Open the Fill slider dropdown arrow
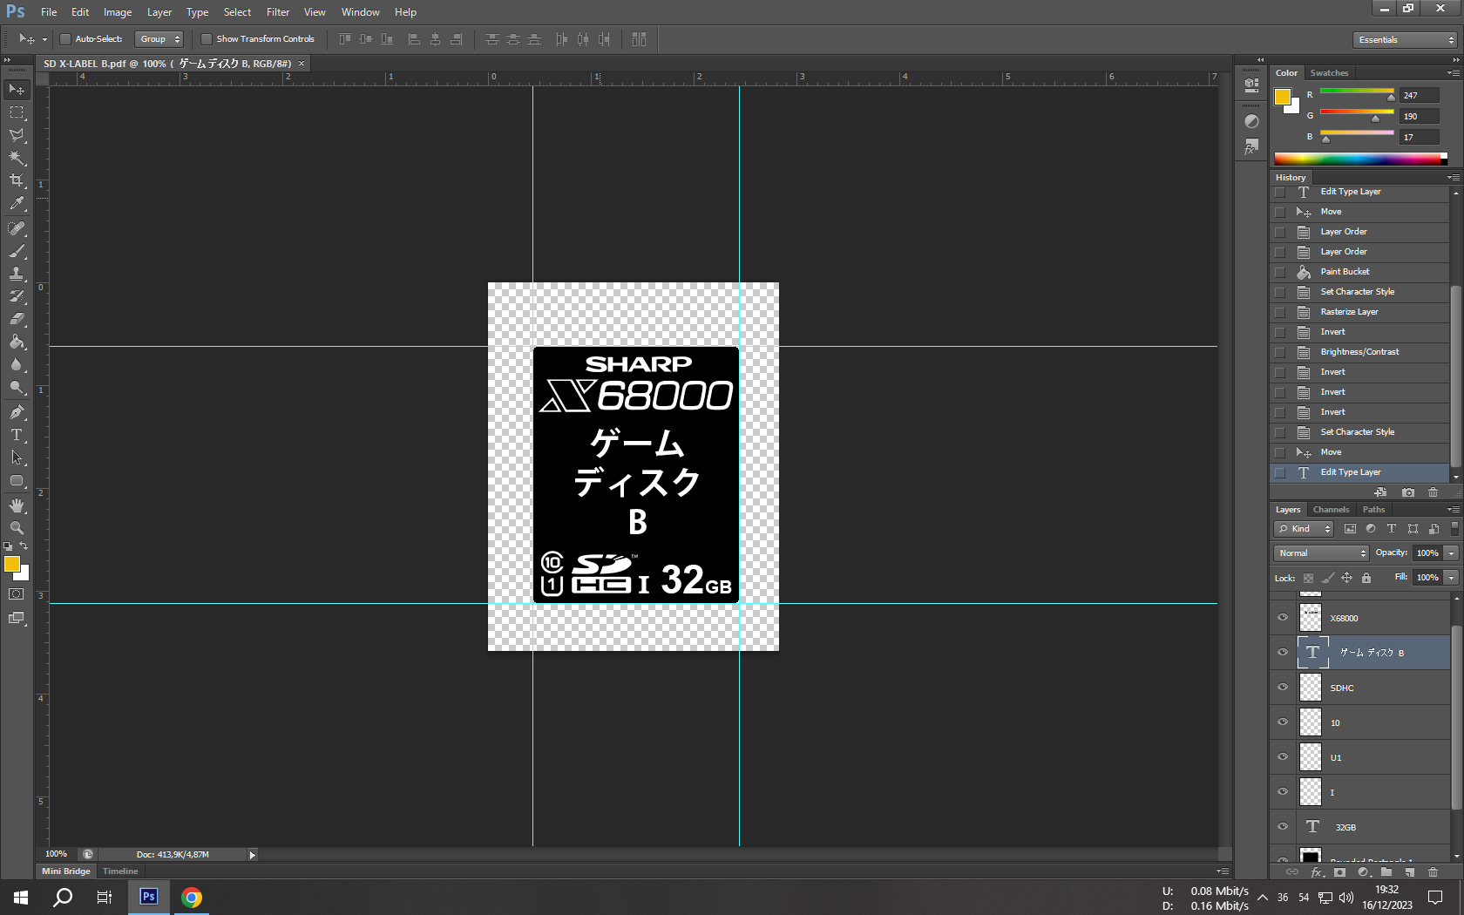Image resolution: width=1464 pixels, height=915 pixels. click(1451, 578)
